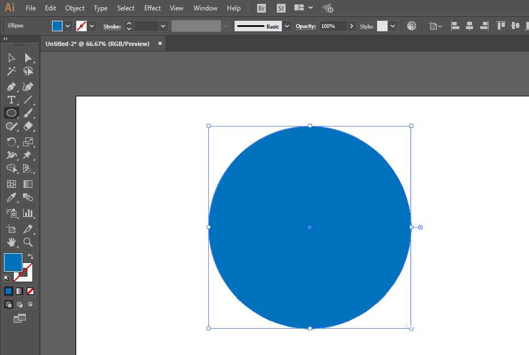Screen dimensions: 529x355
Task: Open the Recolor Artwork wheel icon
Action: point(411,26)
